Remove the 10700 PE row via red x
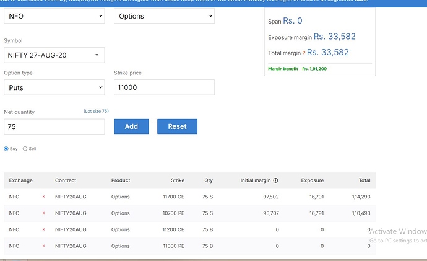Screen dimensions: 427x261 coord(43,213)
